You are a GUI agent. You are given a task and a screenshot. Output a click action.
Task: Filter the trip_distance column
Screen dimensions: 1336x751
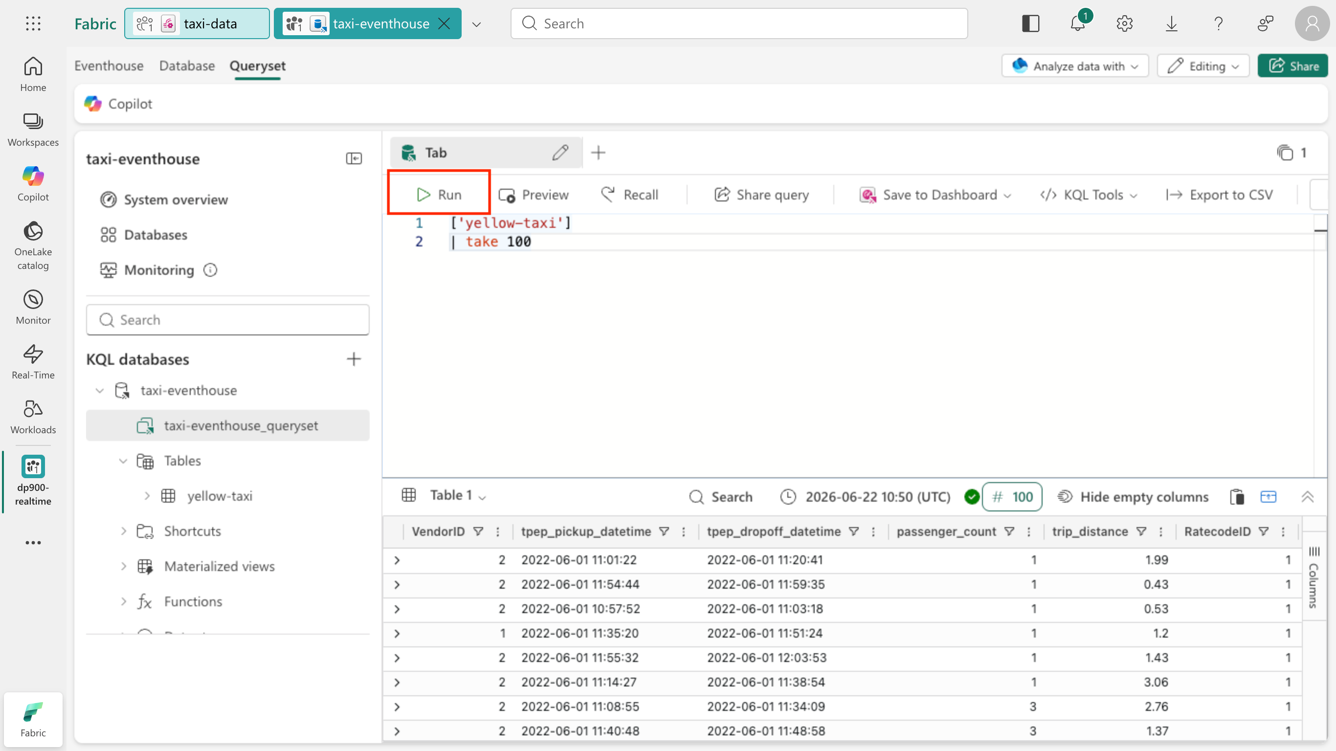[1141, 531]
